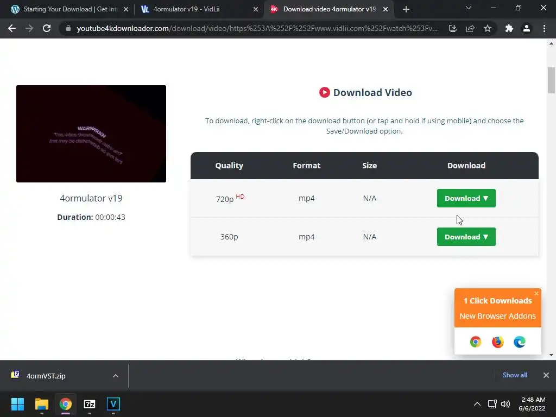Image resolution: width=556 pixels, height=417 pixels.
Task: Close the 1 Click Downloads popup
Action: pos(536,294)
